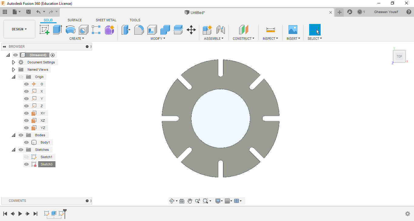Screen dimensions: 414x221
Task: Open the Help question mark icon
Action: click(x=409, y=12)
